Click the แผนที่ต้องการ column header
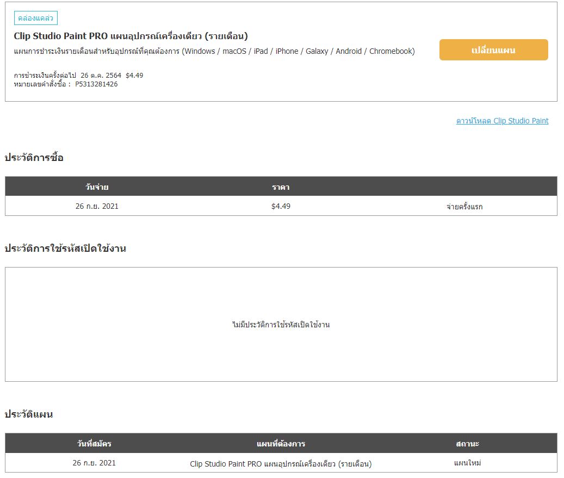This screenshot has width=564, height=478. (281, 444)
